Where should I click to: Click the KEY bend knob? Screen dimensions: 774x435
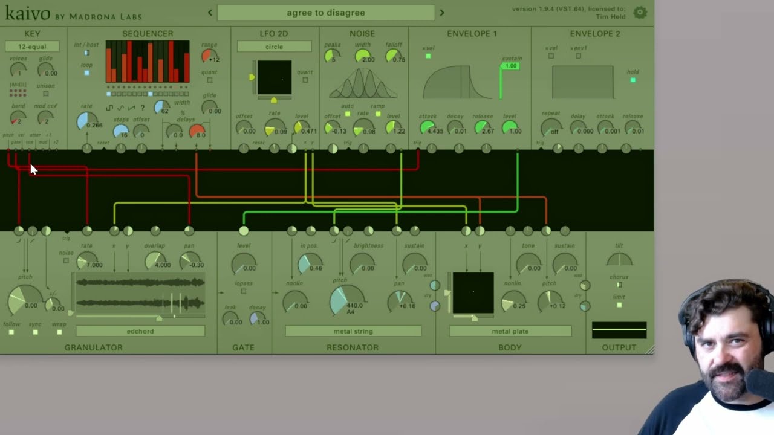tap(18, 118)
